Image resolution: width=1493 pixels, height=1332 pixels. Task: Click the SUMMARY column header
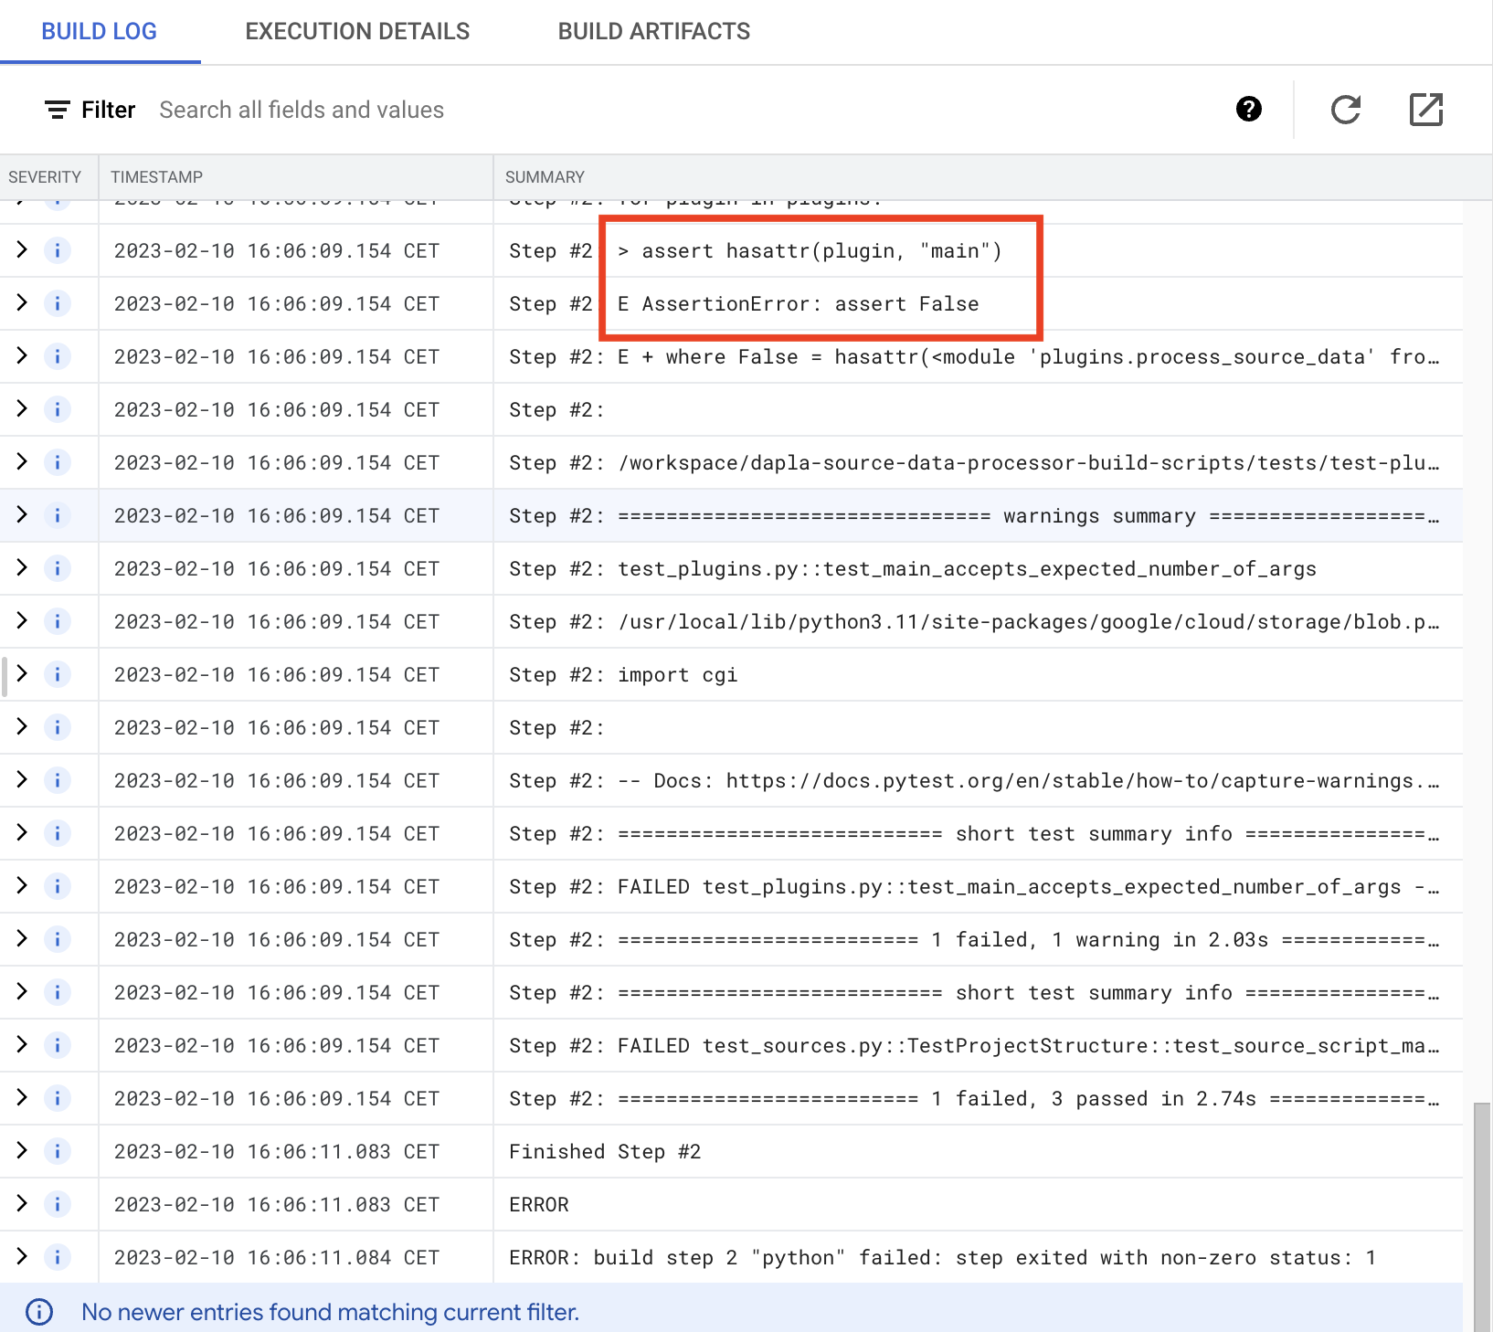coord(545,177)
